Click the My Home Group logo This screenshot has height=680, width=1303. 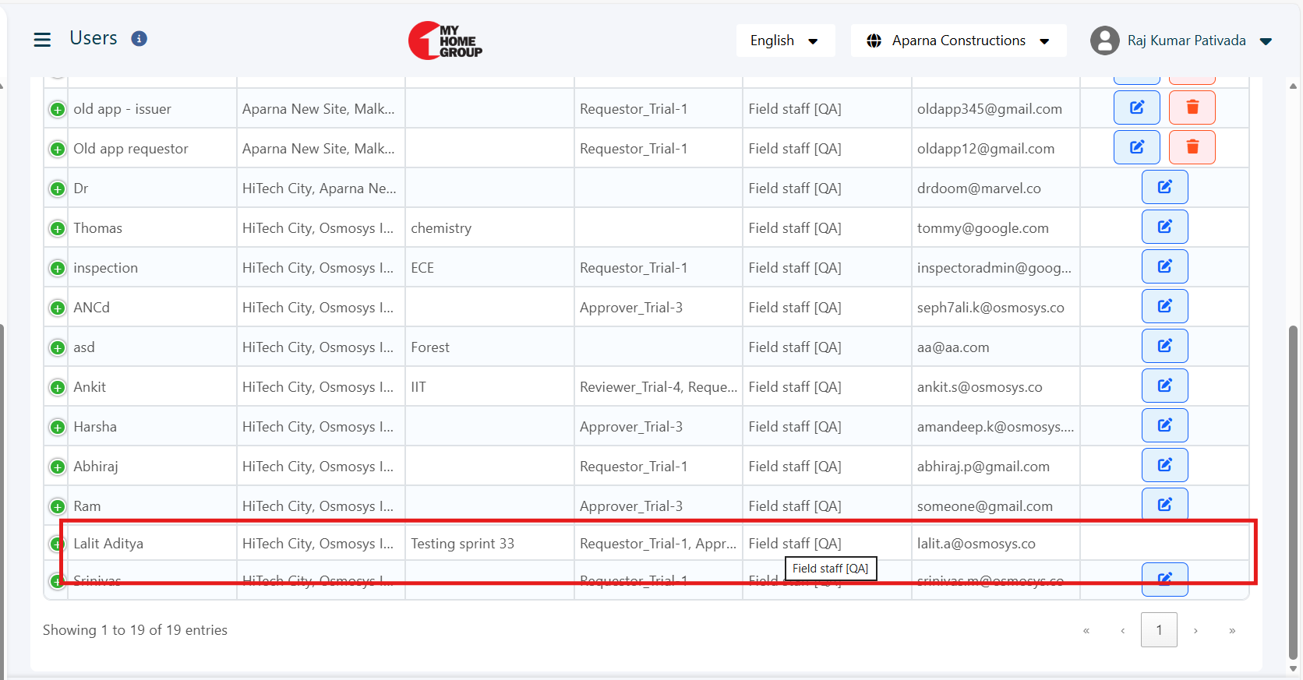[x=445, y=41]
